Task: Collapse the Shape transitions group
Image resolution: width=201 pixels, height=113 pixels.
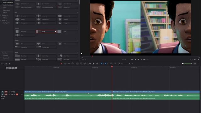Action: pos(78,40)
